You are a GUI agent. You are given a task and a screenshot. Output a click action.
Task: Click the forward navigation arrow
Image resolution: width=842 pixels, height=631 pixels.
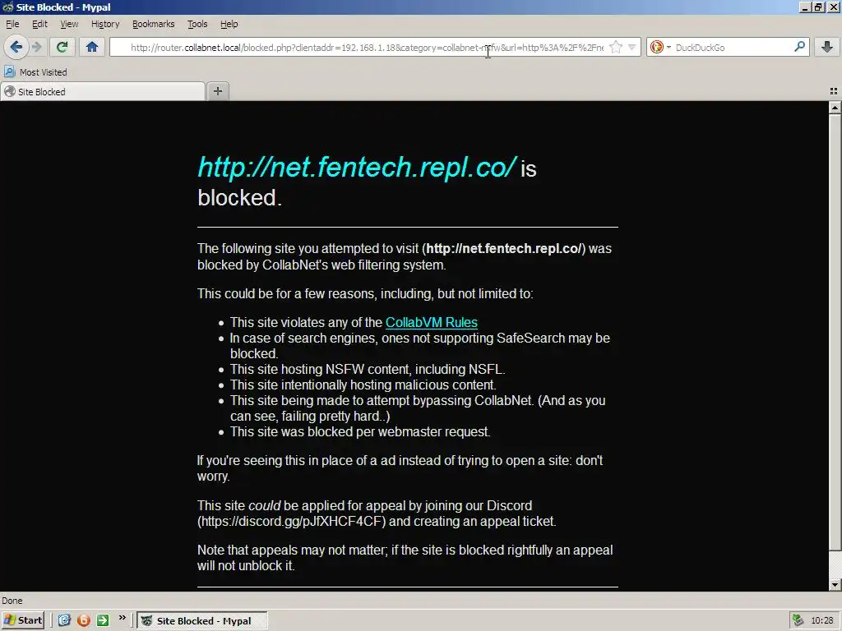pos(36,47)
